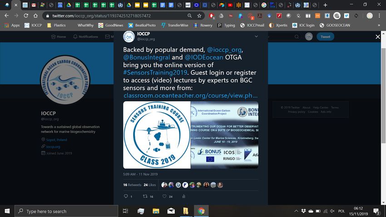Reload the page

click(x=26, y=16)
